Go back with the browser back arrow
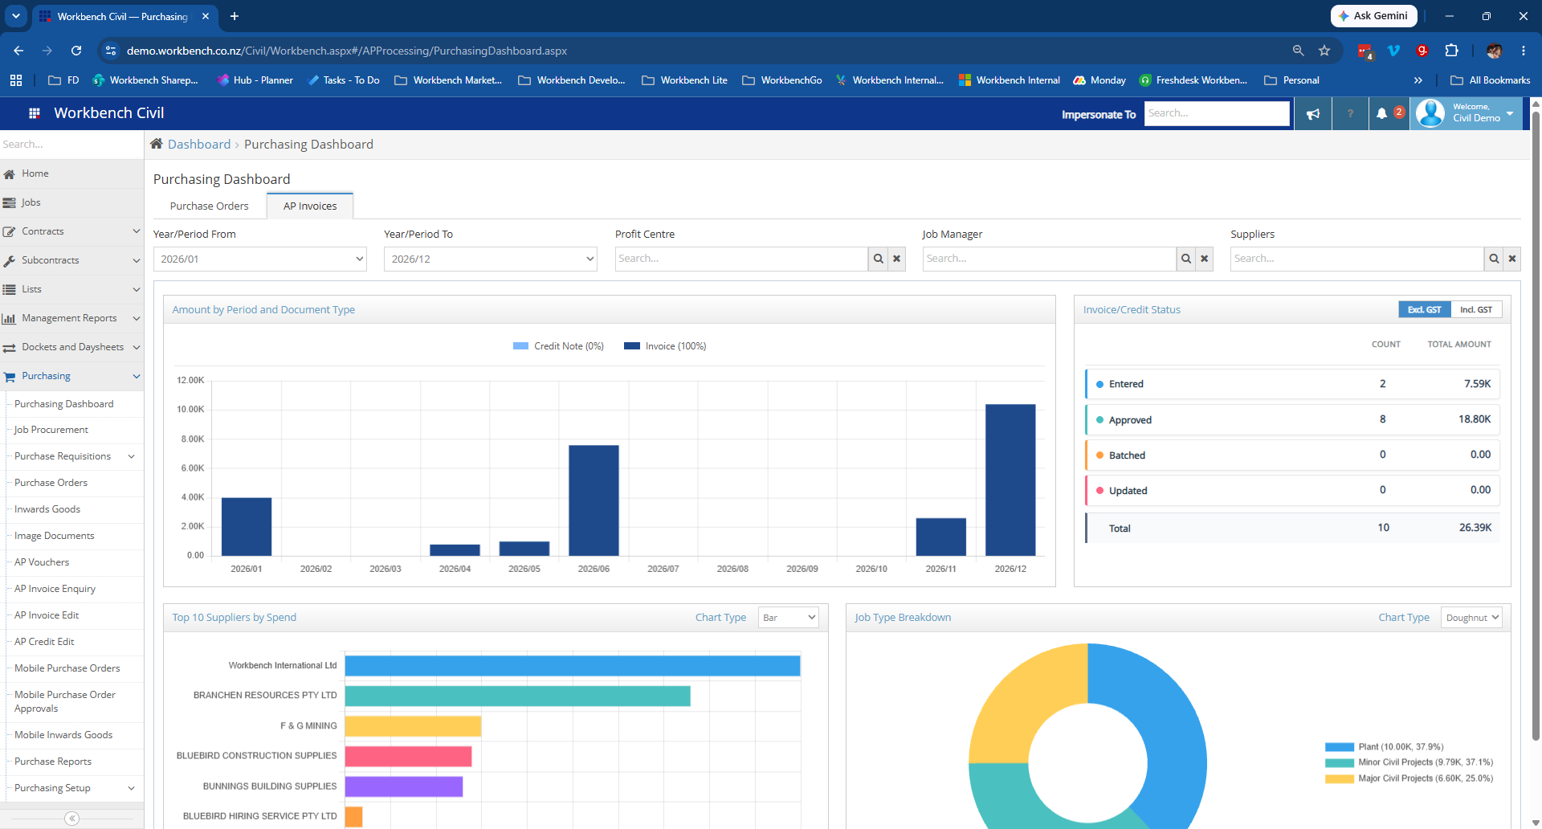This screenshot has width=1542, height=829. click(18, 51)
